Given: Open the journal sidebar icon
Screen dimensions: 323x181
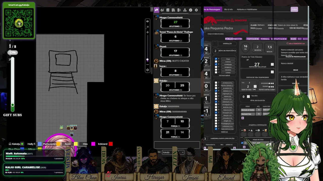Looking at the screenshot, I should click(x=168, y=10).
